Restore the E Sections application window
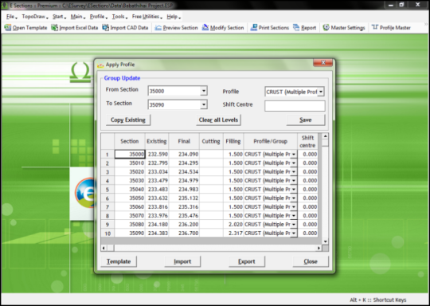This screenshot has width=430, height=306. (x=401, y=5)
